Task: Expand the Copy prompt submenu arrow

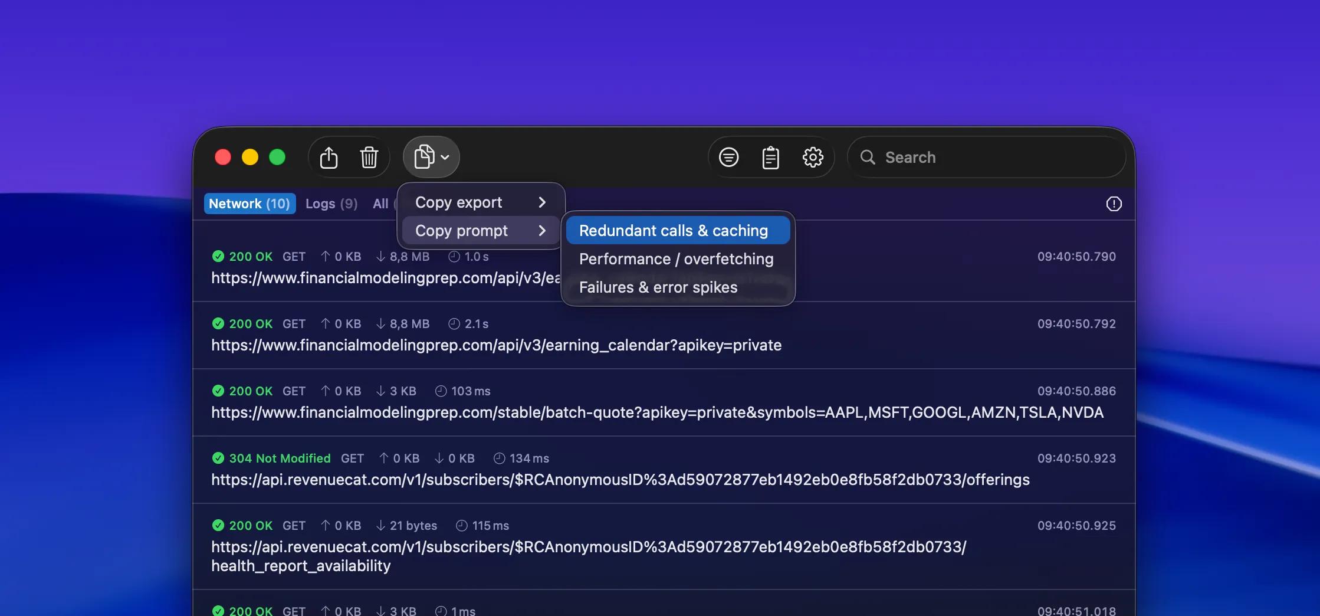Action: pyautogui.click(x=541, y=231)
